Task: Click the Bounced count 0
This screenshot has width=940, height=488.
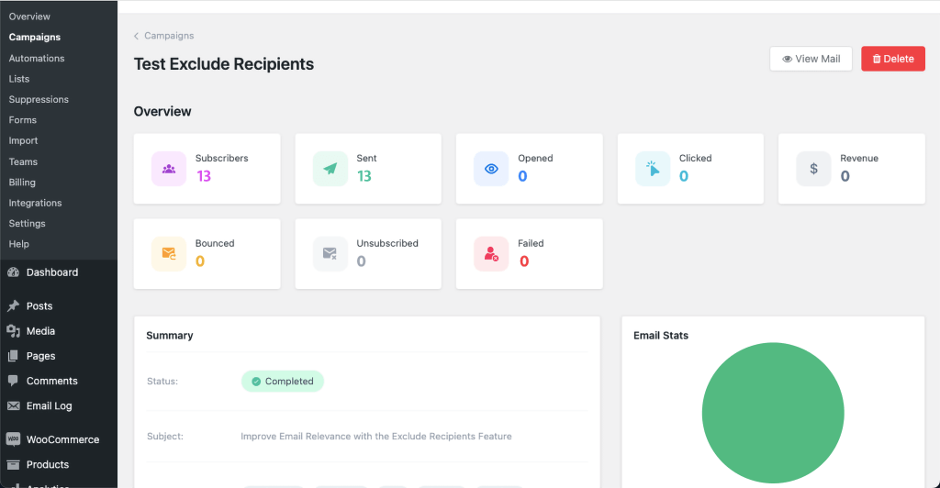Action: (x=200, y=261)
